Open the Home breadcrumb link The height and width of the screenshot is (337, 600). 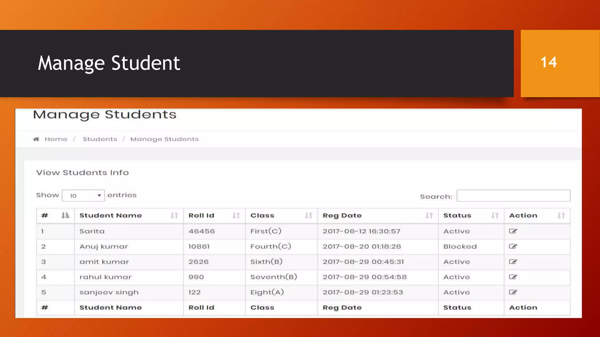coord(56,139)
